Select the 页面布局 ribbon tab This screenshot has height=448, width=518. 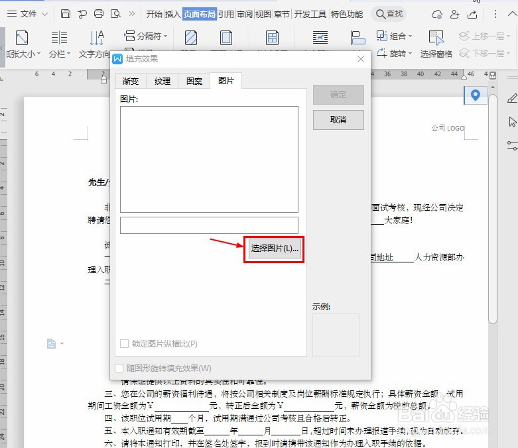pos(200,14)
